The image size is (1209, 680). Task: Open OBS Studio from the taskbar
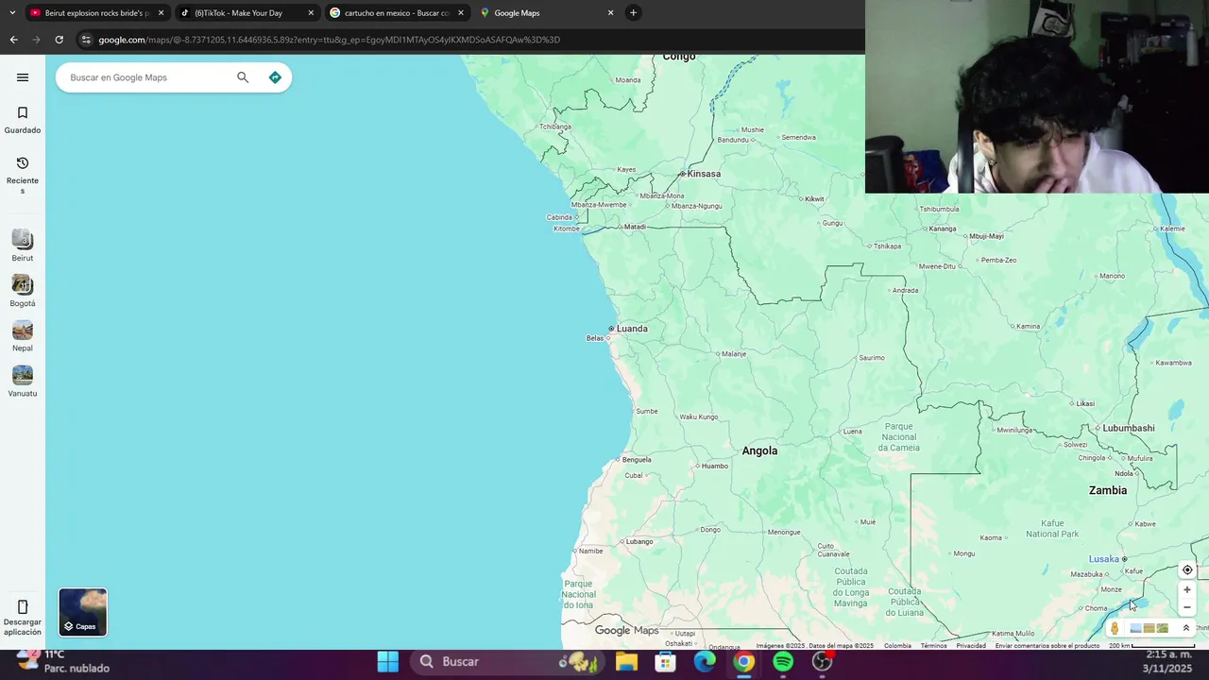823,661
